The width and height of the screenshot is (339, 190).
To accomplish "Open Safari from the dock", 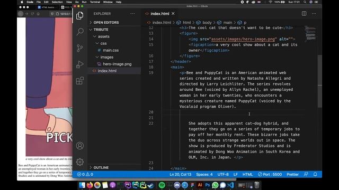I will tap(185, 185).
